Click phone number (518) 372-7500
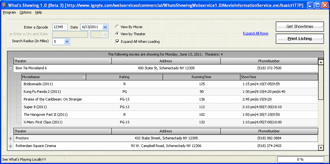This screenshot has height=164, width=330. click(x=269, y=68)
